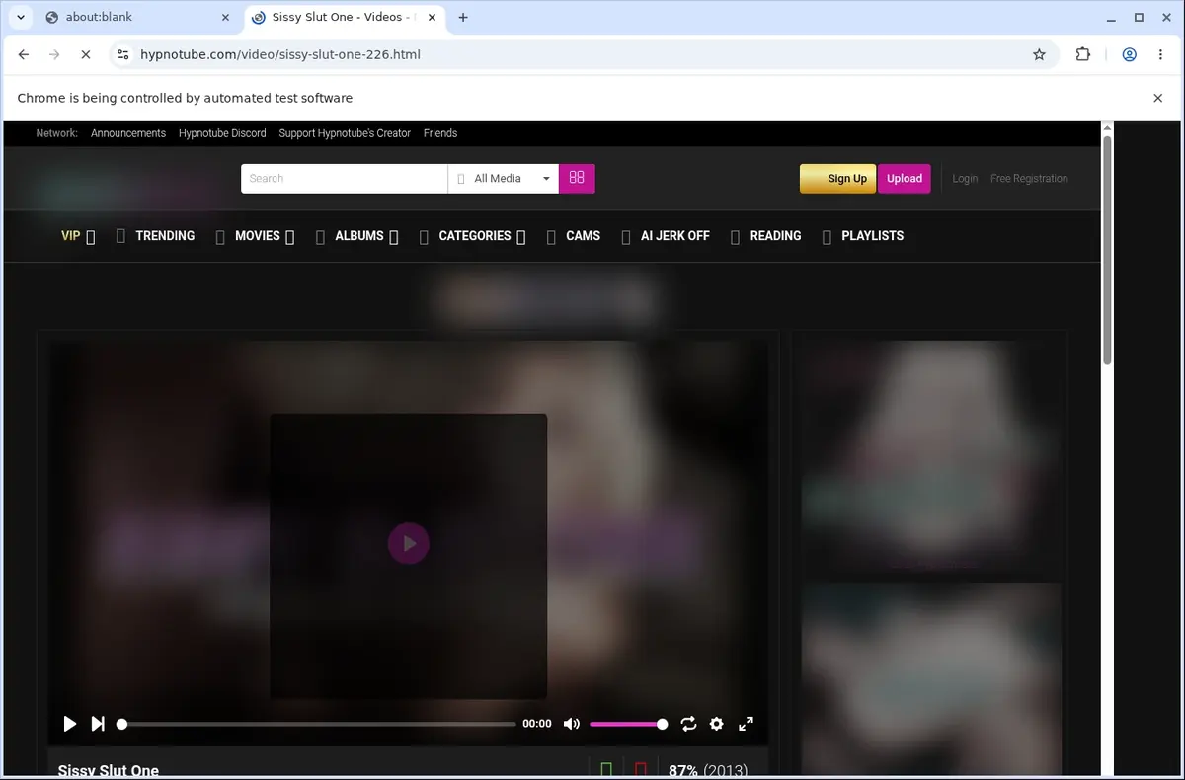Close the about:blank tab

point(224,17)
